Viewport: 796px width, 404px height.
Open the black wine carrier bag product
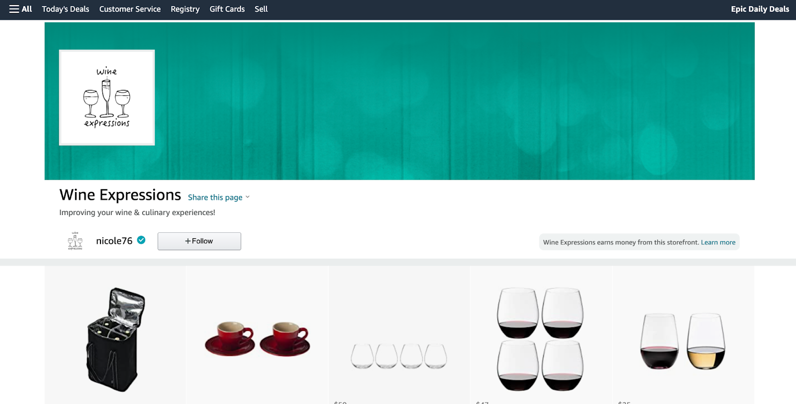115,339
